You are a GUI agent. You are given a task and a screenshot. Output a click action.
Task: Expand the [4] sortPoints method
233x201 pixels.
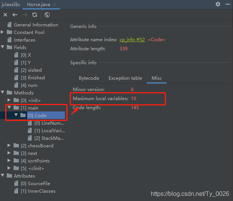point(9,161)
